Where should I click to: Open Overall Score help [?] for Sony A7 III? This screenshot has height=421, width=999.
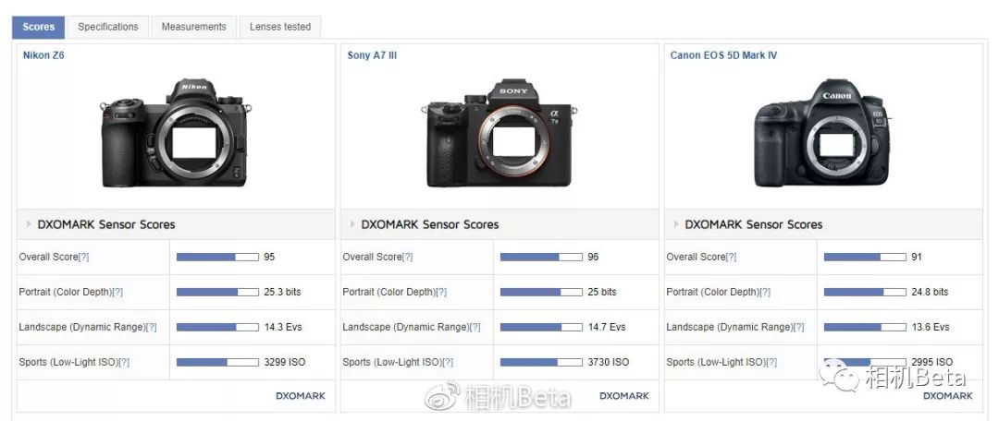point(407,257)
